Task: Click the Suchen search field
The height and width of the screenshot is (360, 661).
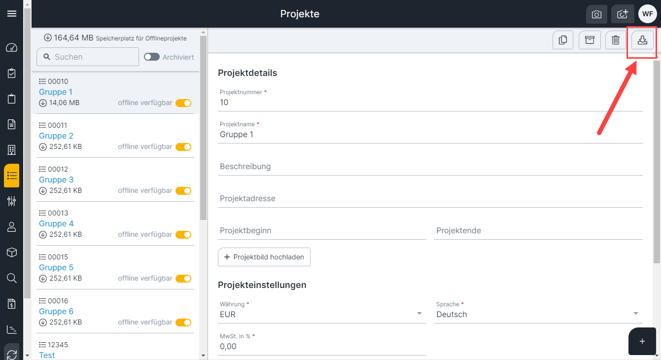Action: (88, 57)
